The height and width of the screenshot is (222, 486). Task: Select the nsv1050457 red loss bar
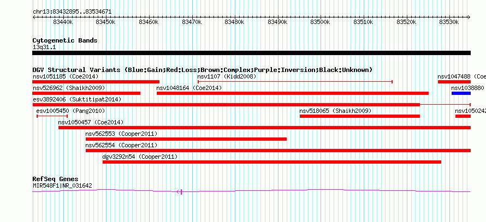tap(264, 128)
